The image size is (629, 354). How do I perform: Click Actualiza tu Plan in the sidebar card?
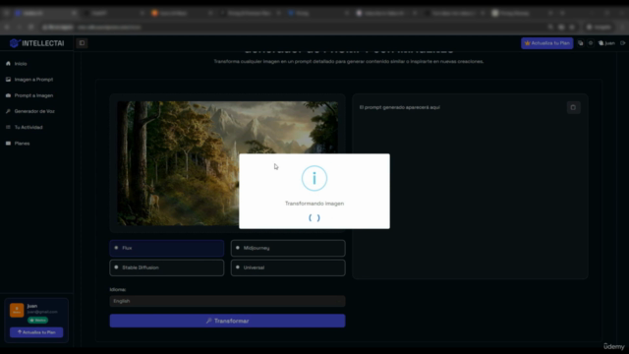click(36, 332)
